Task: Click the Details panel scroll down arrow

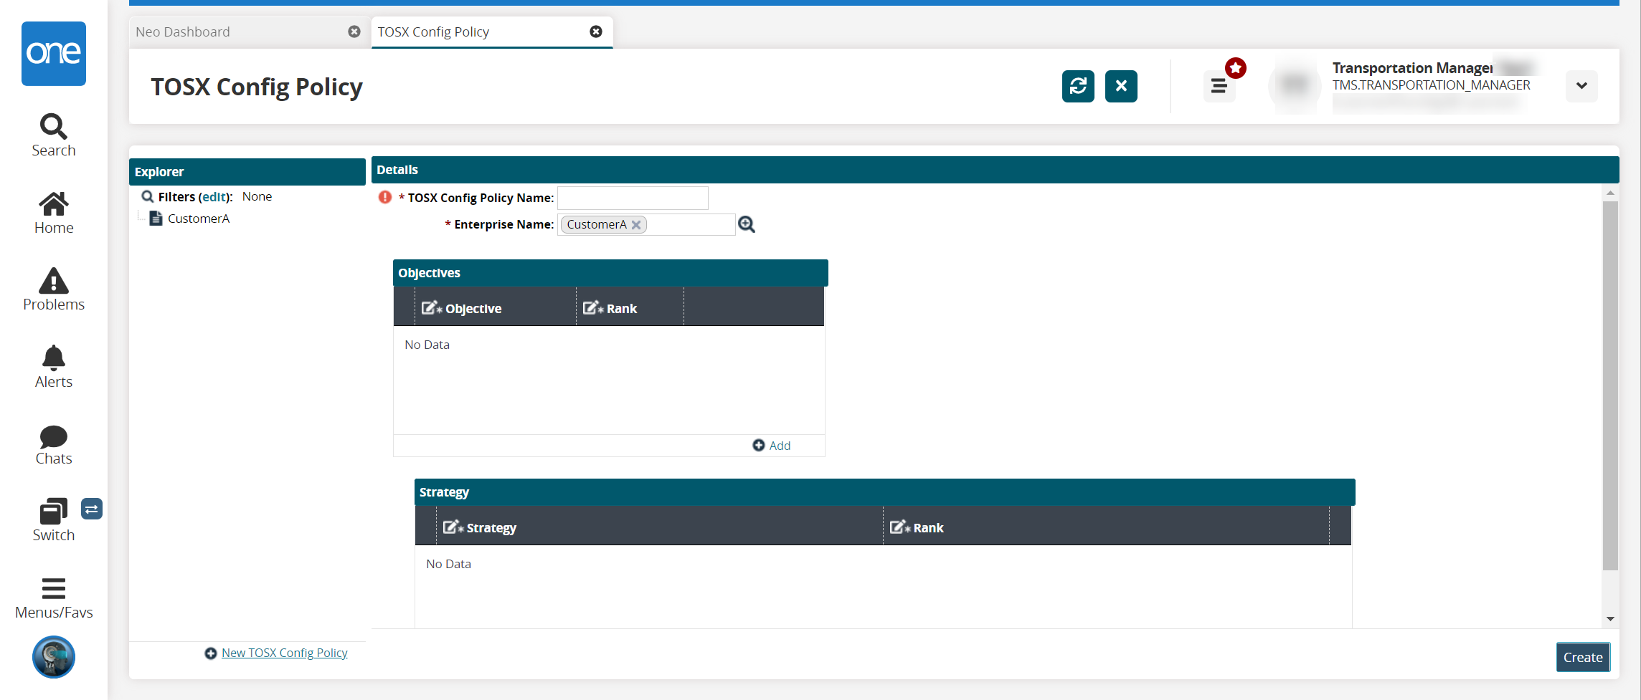Action: click(1610, 619)
